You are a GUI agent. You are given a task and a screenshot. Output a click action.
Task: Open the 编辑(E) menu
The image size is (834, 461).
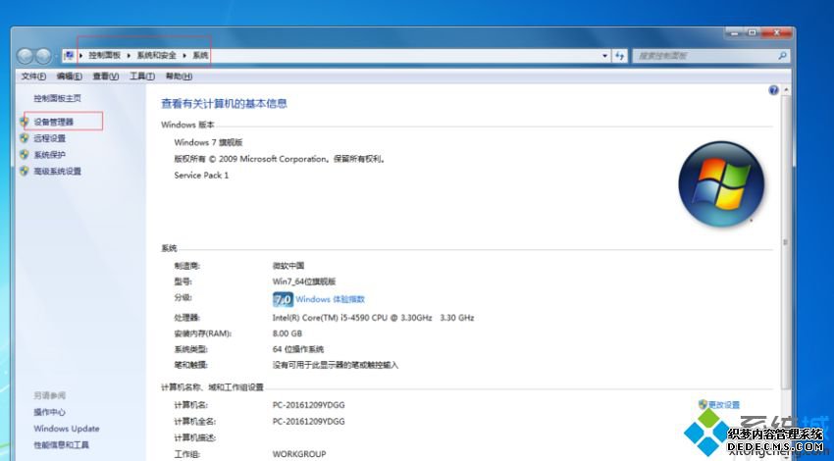69,77
